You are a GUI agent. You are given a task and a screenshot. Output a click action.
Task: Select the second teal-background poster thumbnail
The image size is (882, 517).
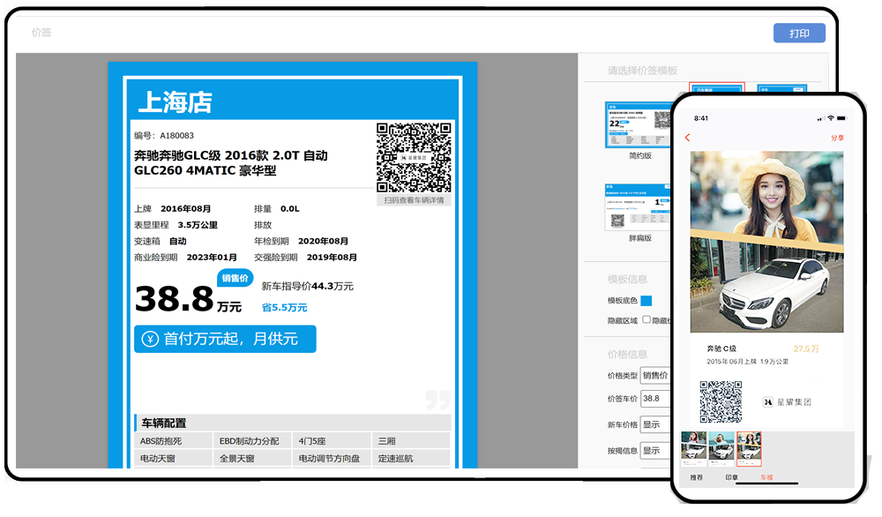pyautogui.click(x=721, y=449)
